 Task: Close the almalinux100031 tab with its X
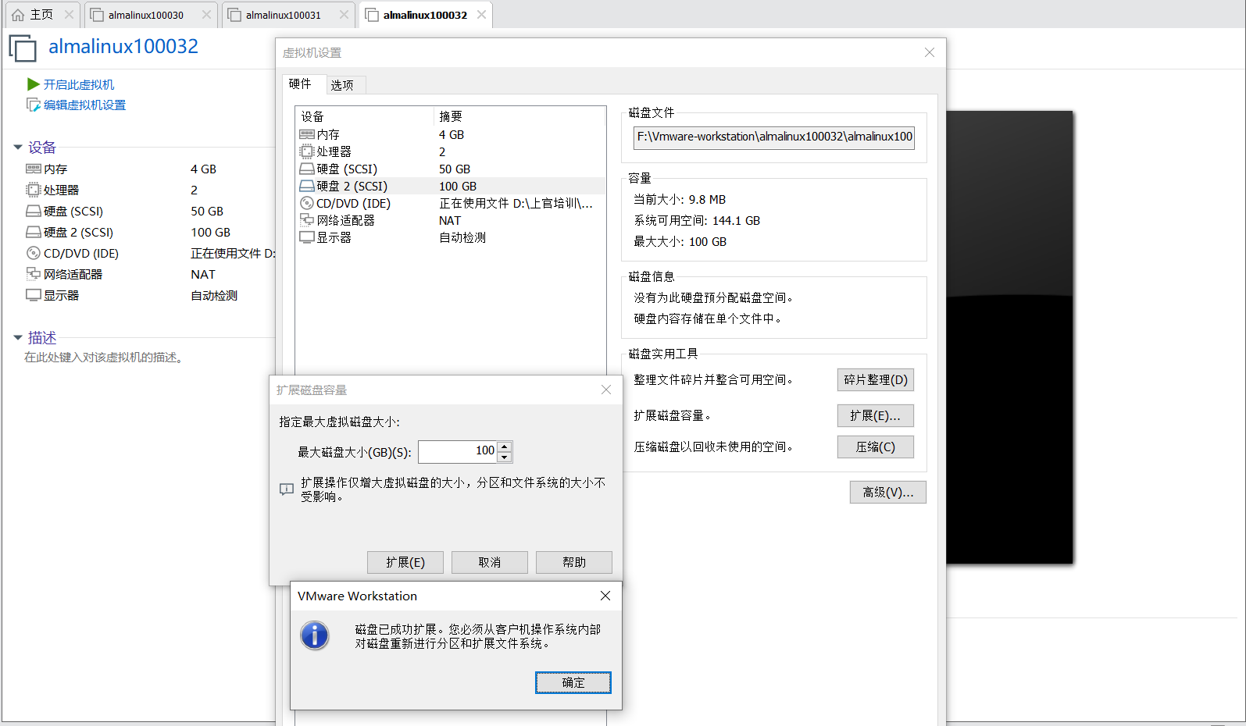344,15
